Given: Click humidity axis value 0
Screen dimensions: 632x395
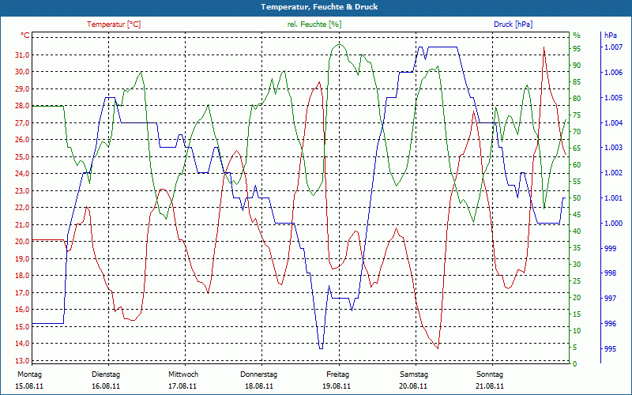Looking at the screenshot, I should point(575,364).
